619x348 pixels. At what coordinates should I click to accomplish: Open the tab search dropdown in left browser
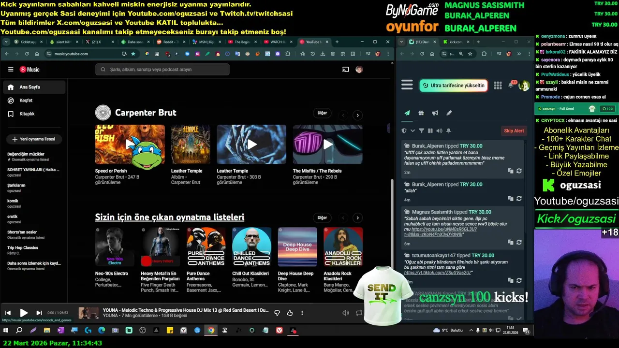(x=7, y=42)
